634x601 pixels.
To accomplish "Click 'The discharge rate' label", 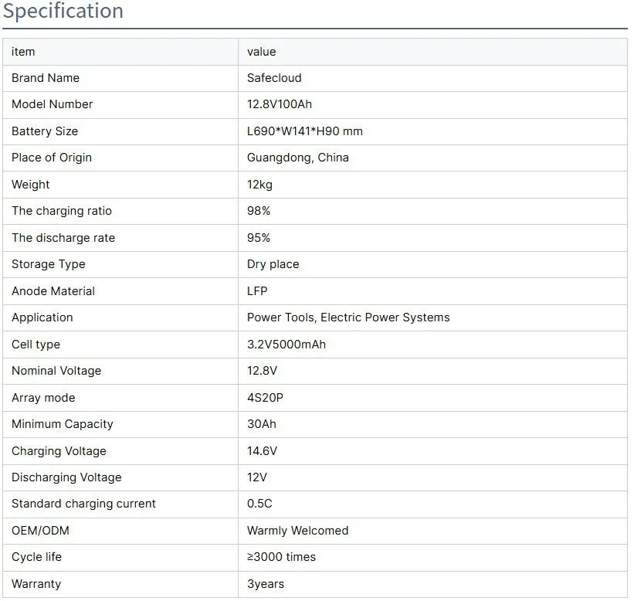I will pos(63,238).
